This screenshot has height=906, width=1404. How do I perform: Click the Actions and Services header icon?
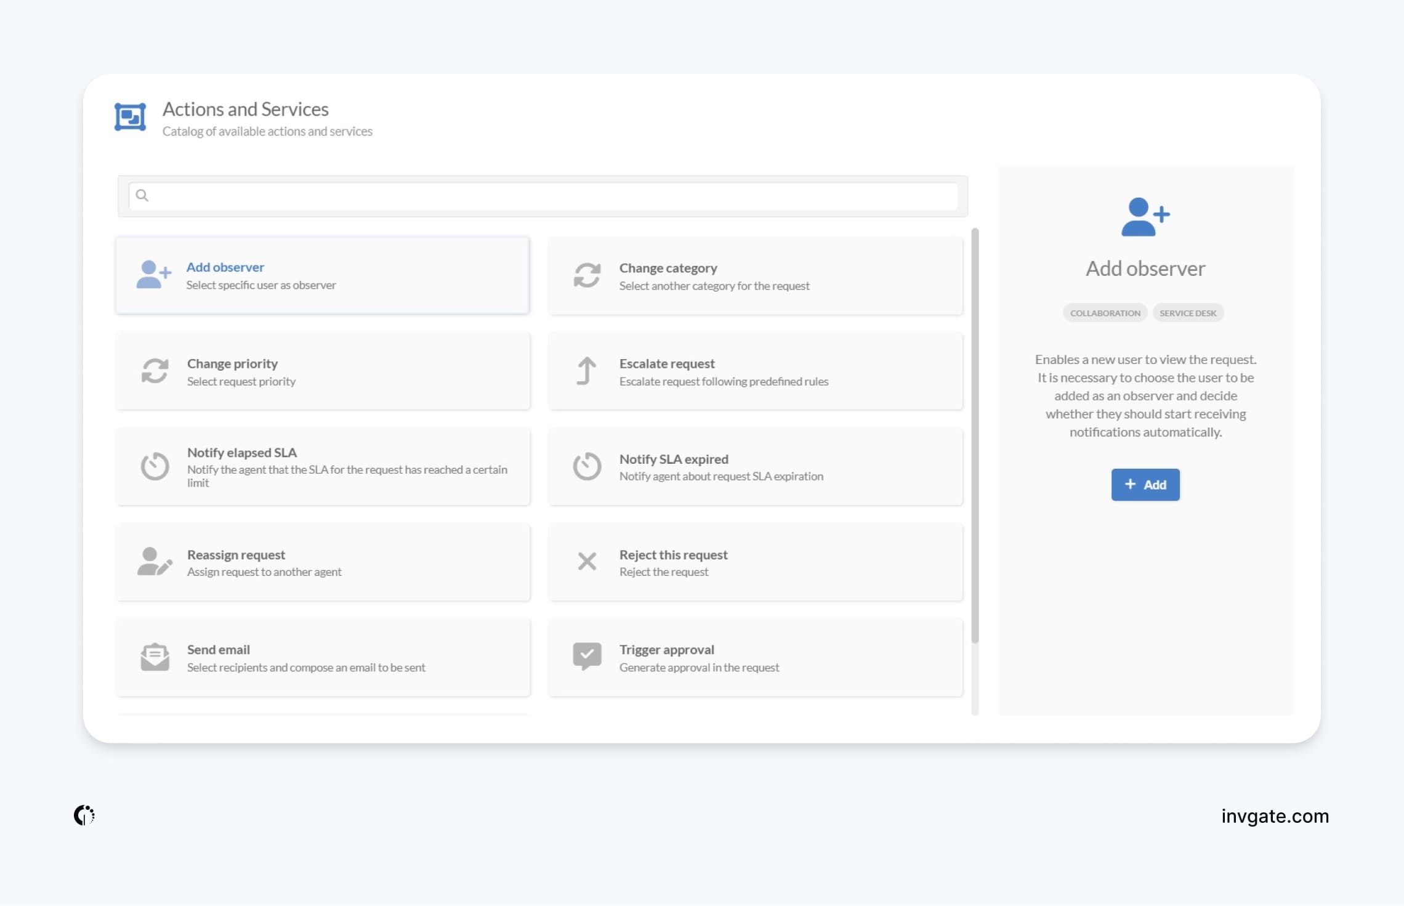[130, 117]
